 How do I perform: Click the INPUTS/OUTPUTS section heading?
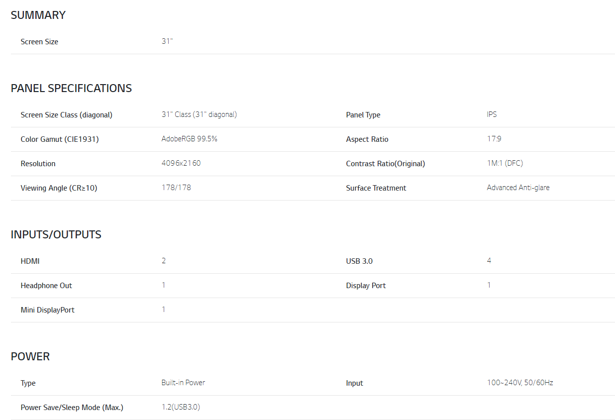click(56, 235)
